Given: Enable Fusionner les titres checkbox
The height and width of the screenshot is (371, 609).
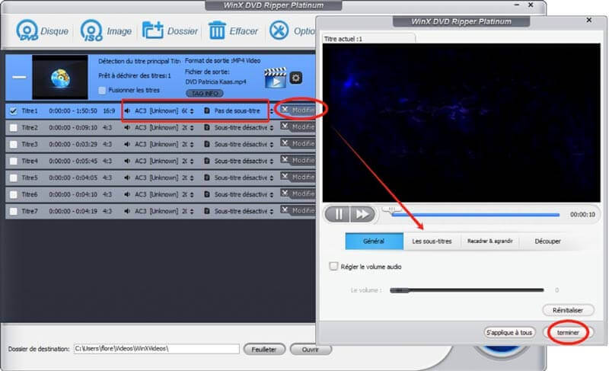Looking at the screenshot, I should pyautogui.click(x=102, y=91).
